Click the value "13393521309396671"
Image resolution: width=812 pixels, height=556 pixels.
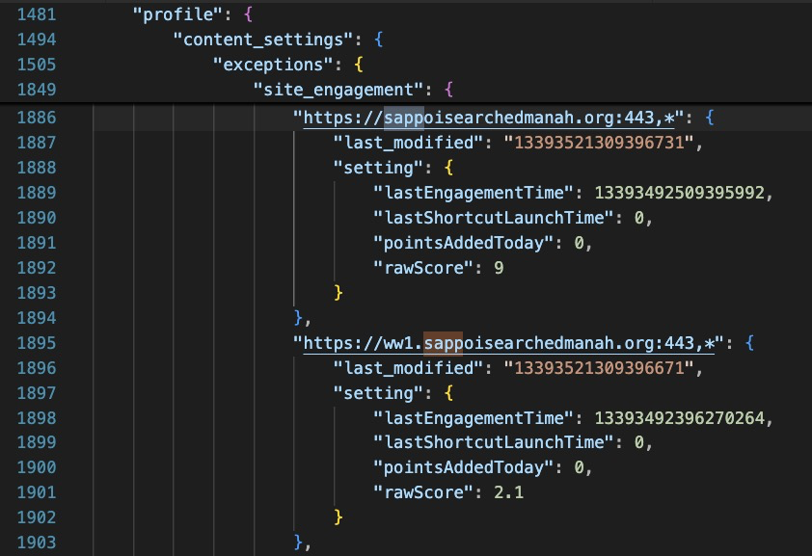click(599, 368)
